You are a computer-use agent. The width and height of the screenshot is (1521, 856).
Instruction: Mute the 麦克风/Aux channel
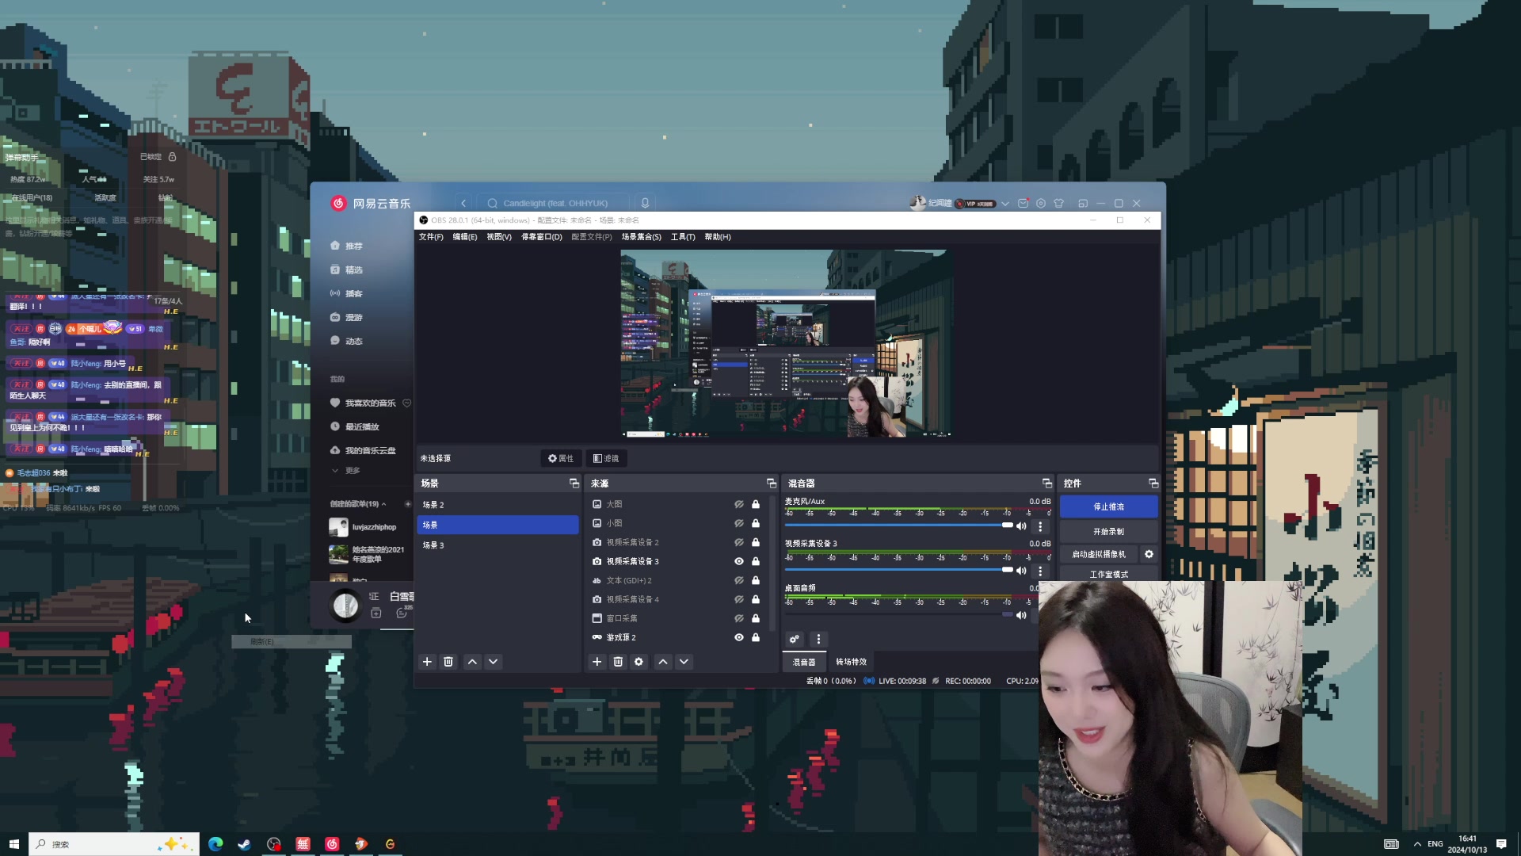(1021, 526)
